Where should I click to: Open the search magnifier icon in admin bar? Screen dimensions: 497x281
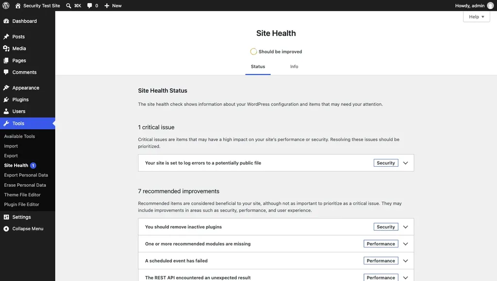[x=68, y=6]
